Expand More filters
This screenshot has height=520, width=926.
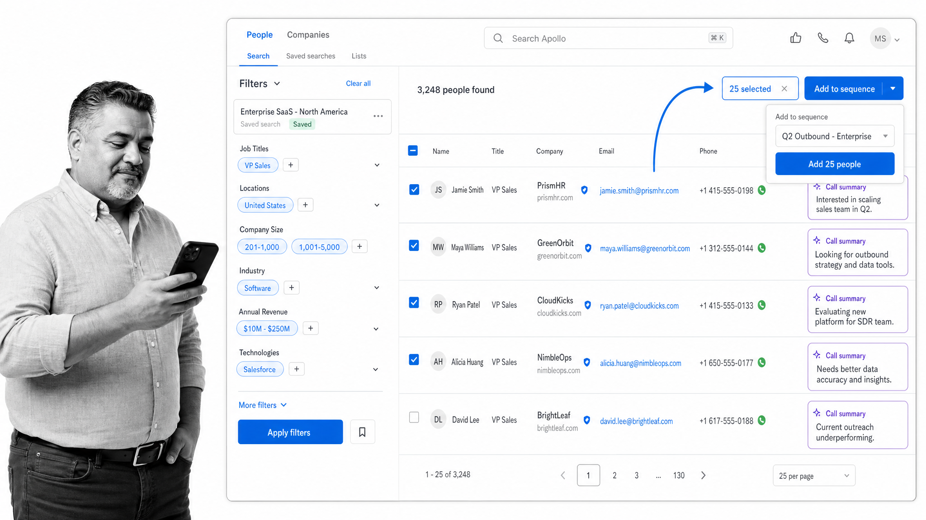pyautogui.click(x=263, y=405)
